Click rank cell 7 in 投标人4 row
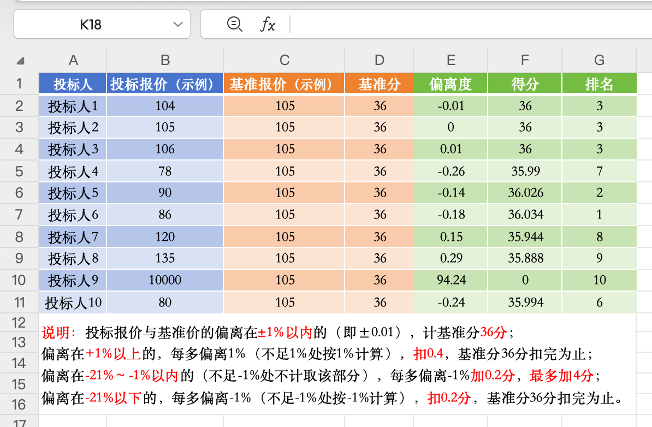The width and height of the screenshot is (652, 427). point(599,171)
